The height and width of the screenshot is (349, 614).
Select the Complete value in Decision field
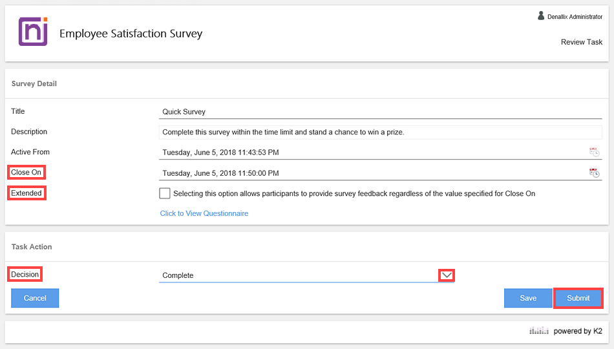[x=297, y=275]
